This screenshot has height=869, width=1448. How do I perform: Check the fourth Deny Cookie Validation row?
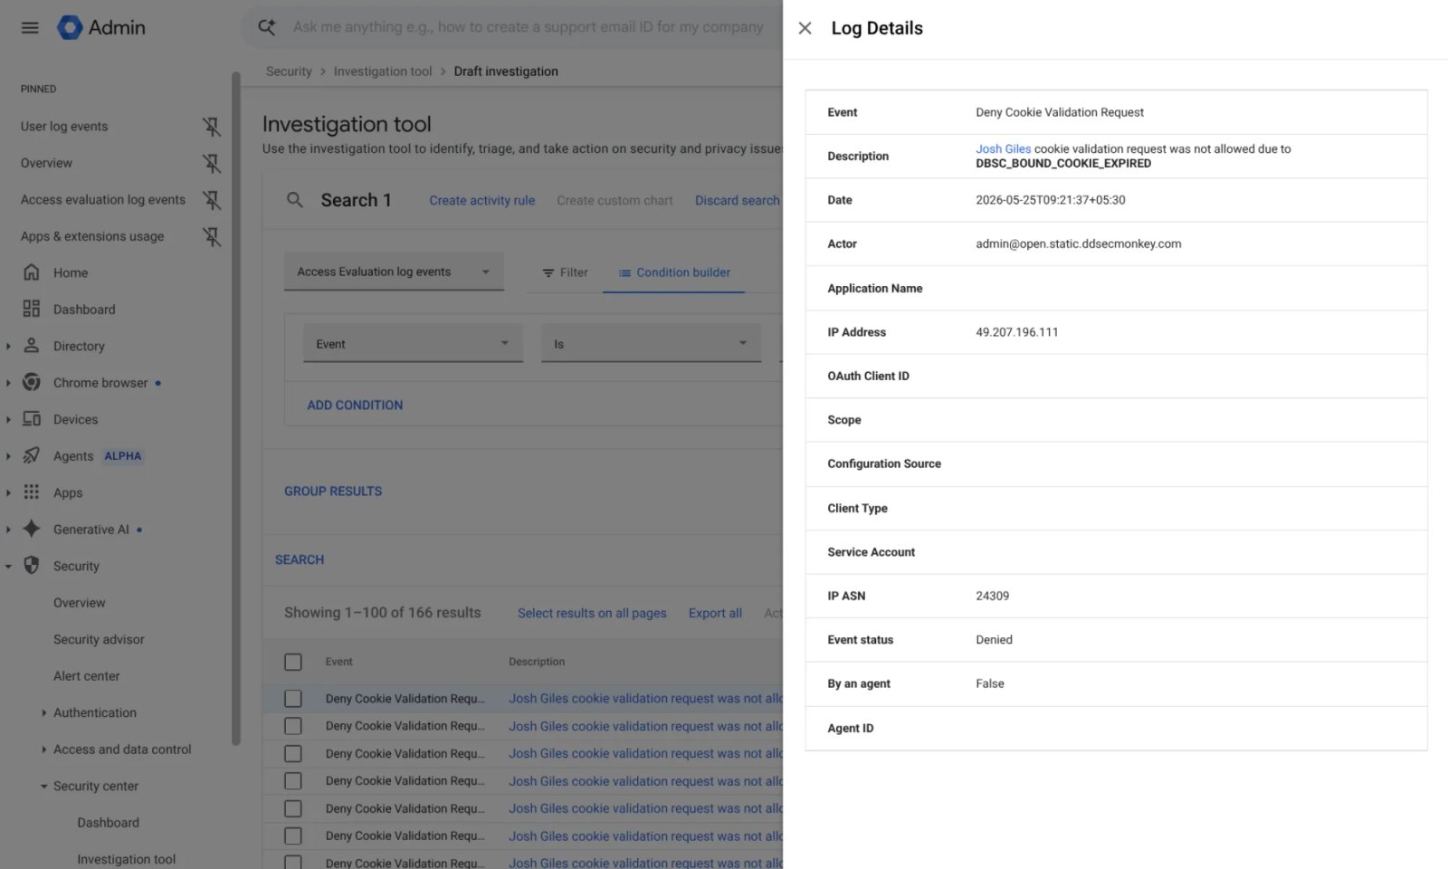[x=293, y=781]
